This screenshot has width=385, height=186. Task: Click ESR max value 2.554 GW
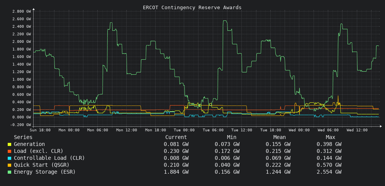click(x=329, y=172)
